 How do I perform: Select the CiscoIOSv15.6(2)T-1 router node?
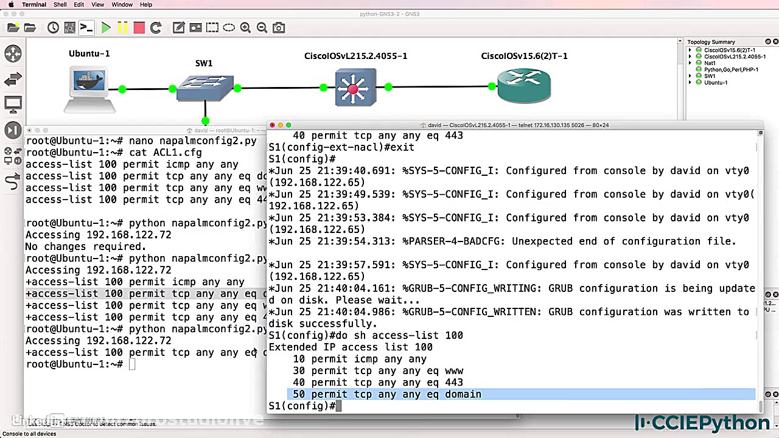tap(524, 86)
